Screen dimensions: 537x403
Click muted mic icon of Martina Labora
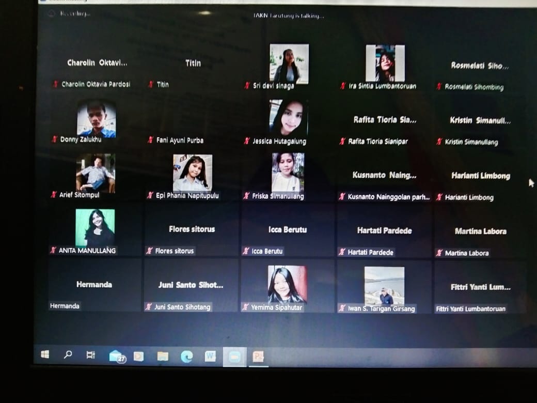[439, 253]
